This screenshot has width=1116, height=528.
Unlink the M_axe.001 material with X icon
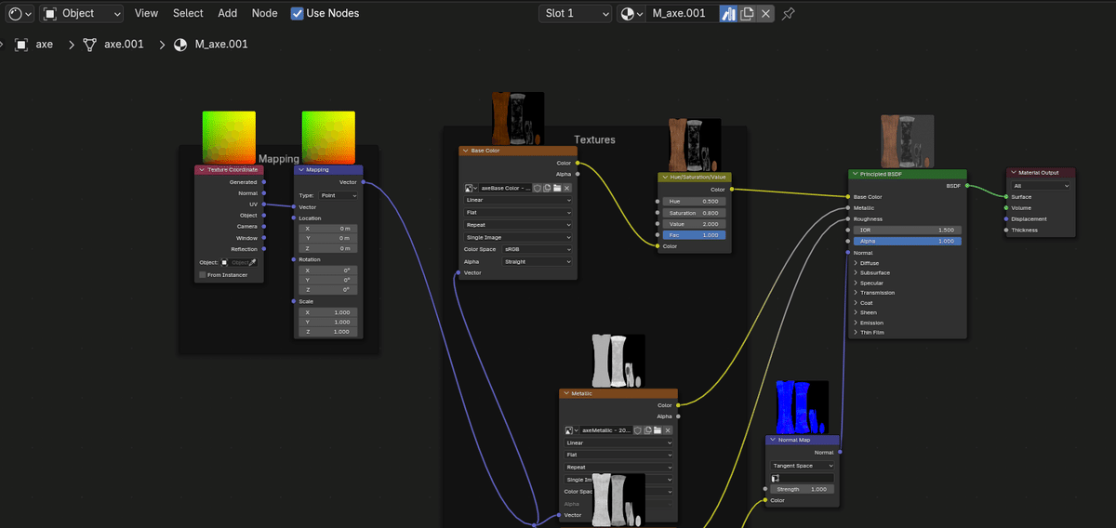(765, 13)
